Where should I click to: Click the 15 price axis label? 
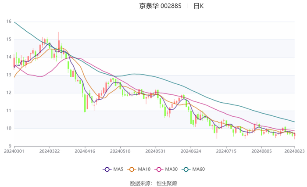9,39
